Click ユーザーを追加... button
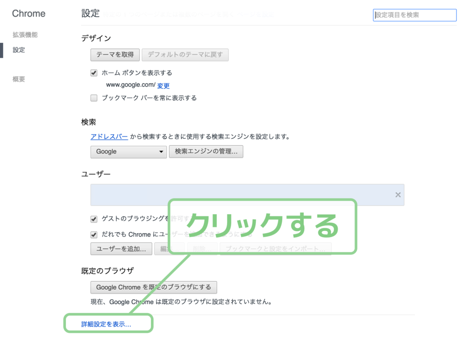 [121, 249]
